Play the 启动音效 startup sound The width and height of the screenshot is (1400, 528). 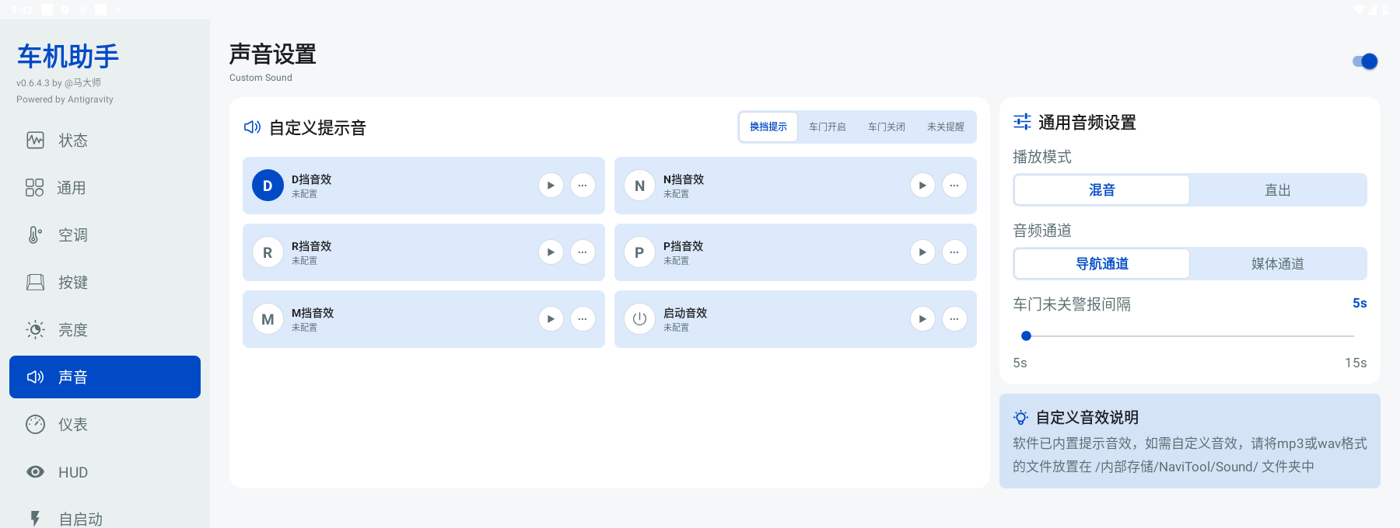click(922, 319)
